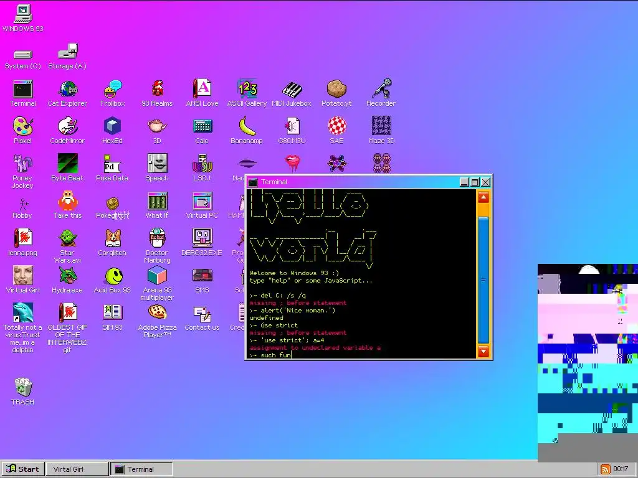
Task: Launch the Terminal desktop icon
Action: coord(23,93)
